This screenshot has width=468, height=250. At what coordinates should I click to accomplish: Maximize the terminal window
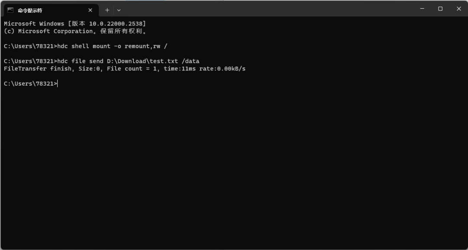click(x=440, y=9)
